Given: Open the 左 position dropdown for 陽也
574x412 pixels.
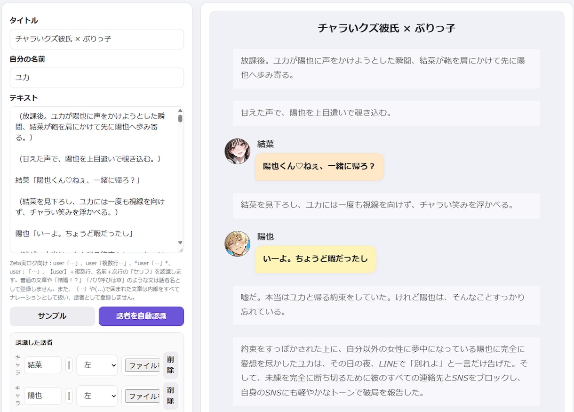Looking at the screenshot, I should 97,396.
